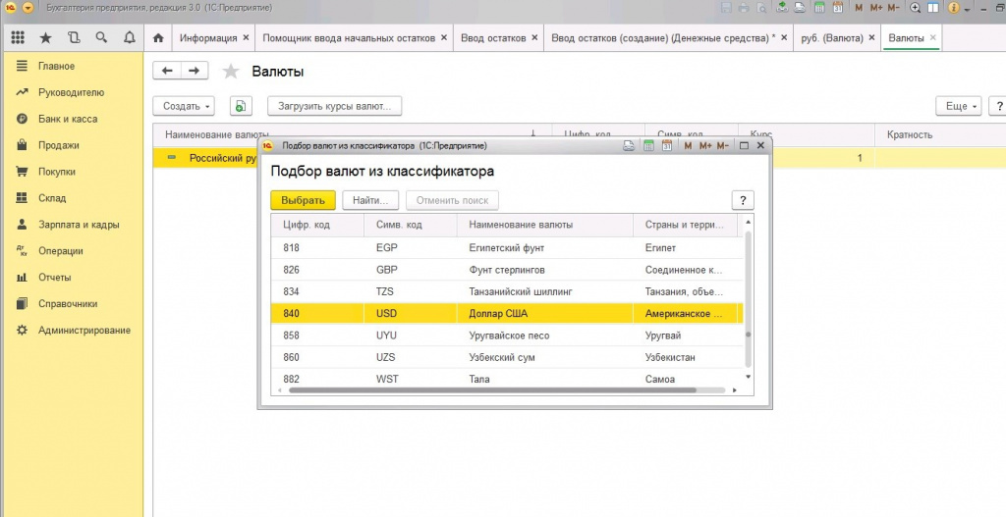Switch to Помощник ввода начальных остатков tab
The image size is (1006, 517).
[x=349, y=38]
